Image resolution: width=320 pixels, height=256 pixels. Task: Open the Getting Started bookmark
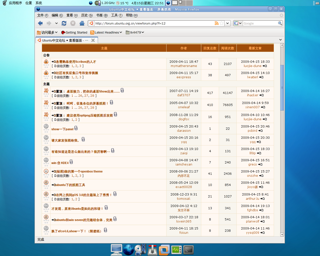[x=74, y=32]
